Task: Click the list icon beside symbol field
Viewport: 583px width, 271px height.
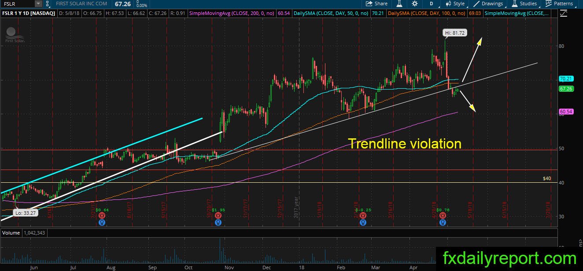Action: coord(48,4)
